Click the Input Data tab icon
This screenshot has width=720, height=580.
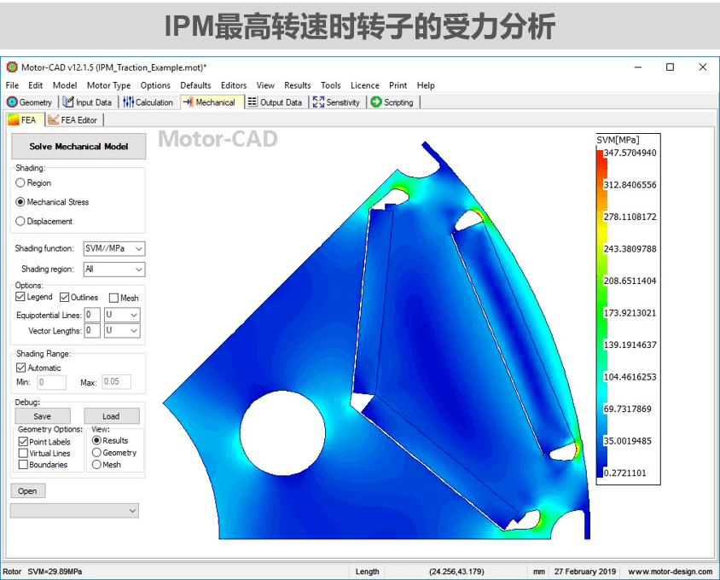(68, 102)
